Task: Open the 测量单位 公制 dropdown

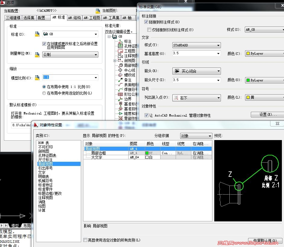Action: [x=70, y=55]
